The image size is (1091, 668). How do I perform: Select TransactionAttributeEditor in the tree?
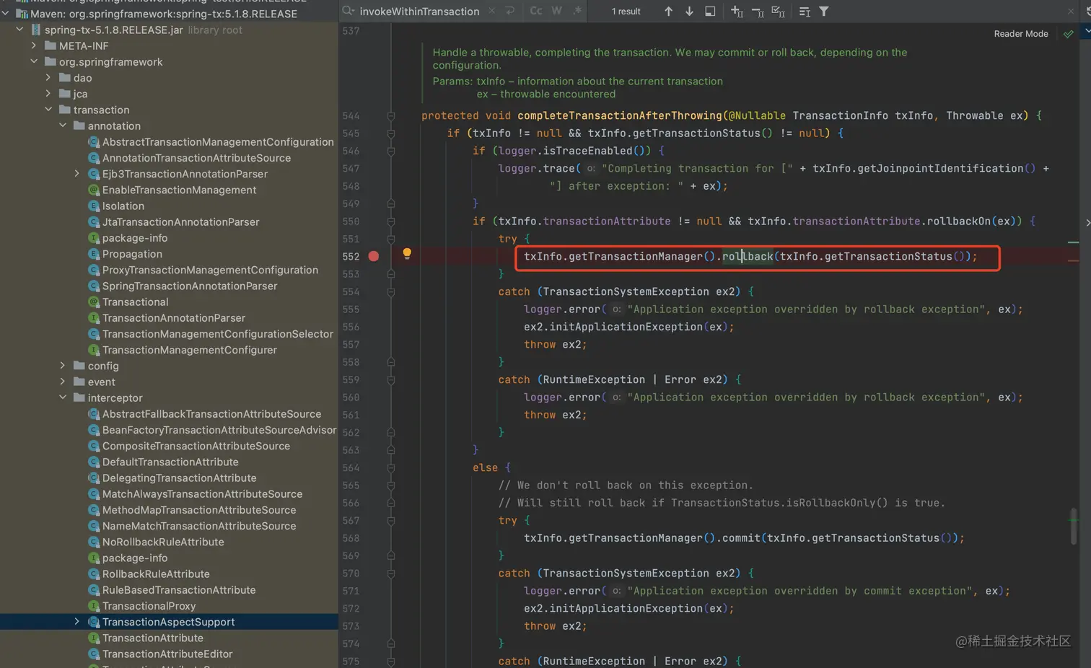[167, 654]
